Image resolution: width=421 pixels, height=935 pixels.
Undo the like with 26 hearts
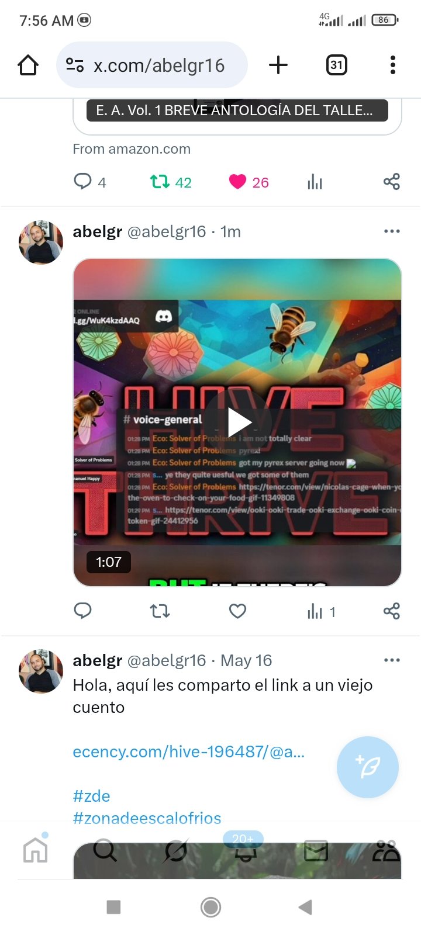point(249,182)
